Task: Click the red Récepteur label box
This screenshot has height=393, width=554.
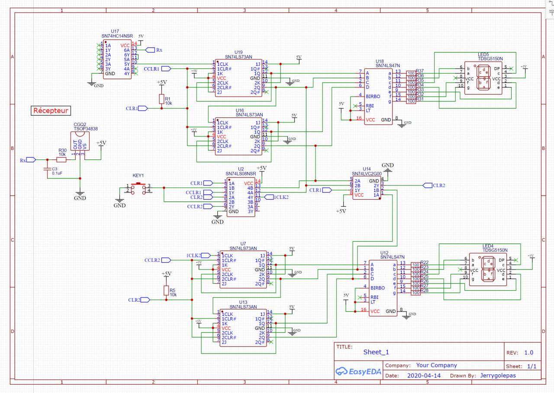Action: tap(51, 111)
